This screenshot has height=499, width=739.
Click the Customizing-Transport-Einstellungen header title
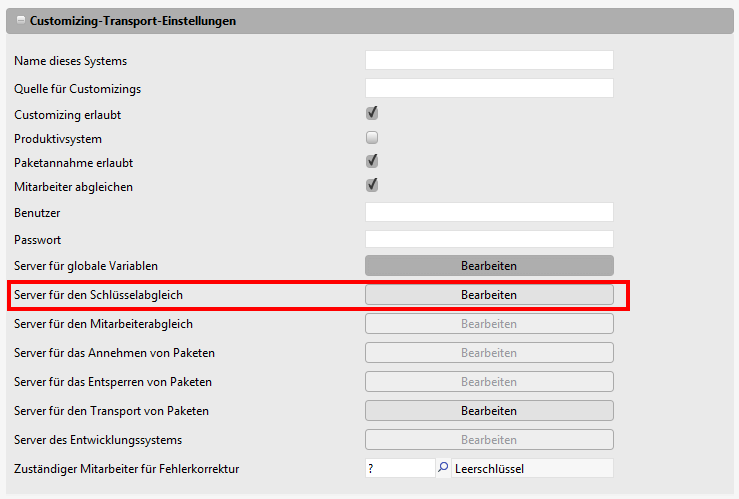coord(133,21)
